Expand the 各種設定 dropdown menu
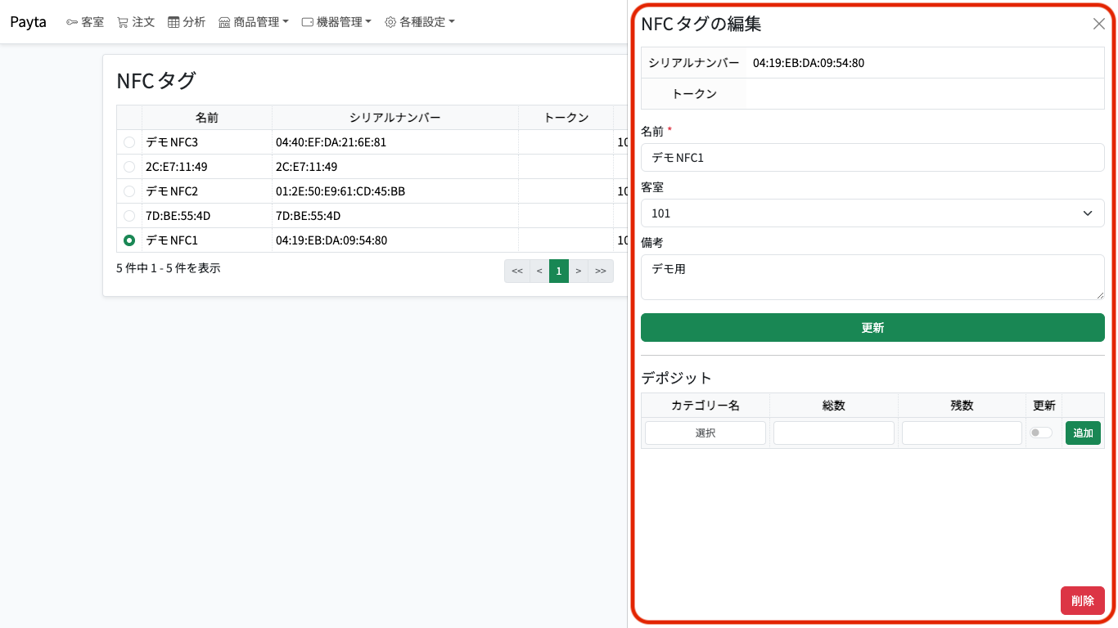The image size is (1118, 628). point(420,22)
